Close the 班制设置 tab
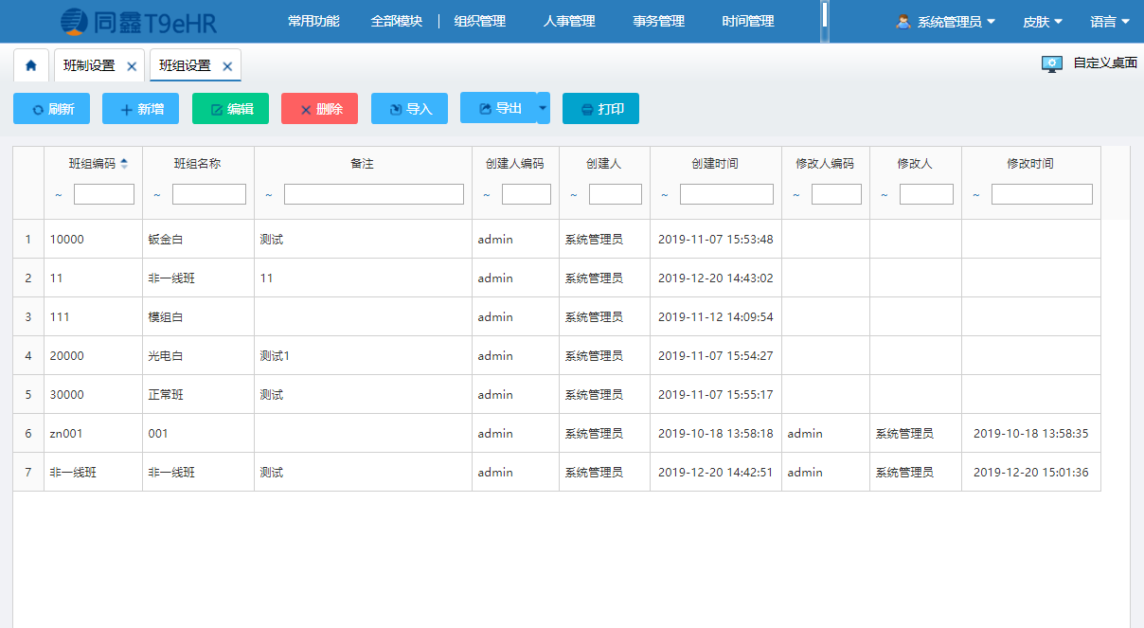The height and width of the screenshot is (628, 1144). point(132,66)
